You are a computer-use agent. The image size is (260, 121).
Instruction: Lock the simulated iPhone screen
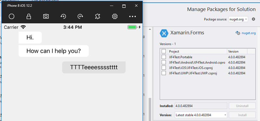[29, 17]
